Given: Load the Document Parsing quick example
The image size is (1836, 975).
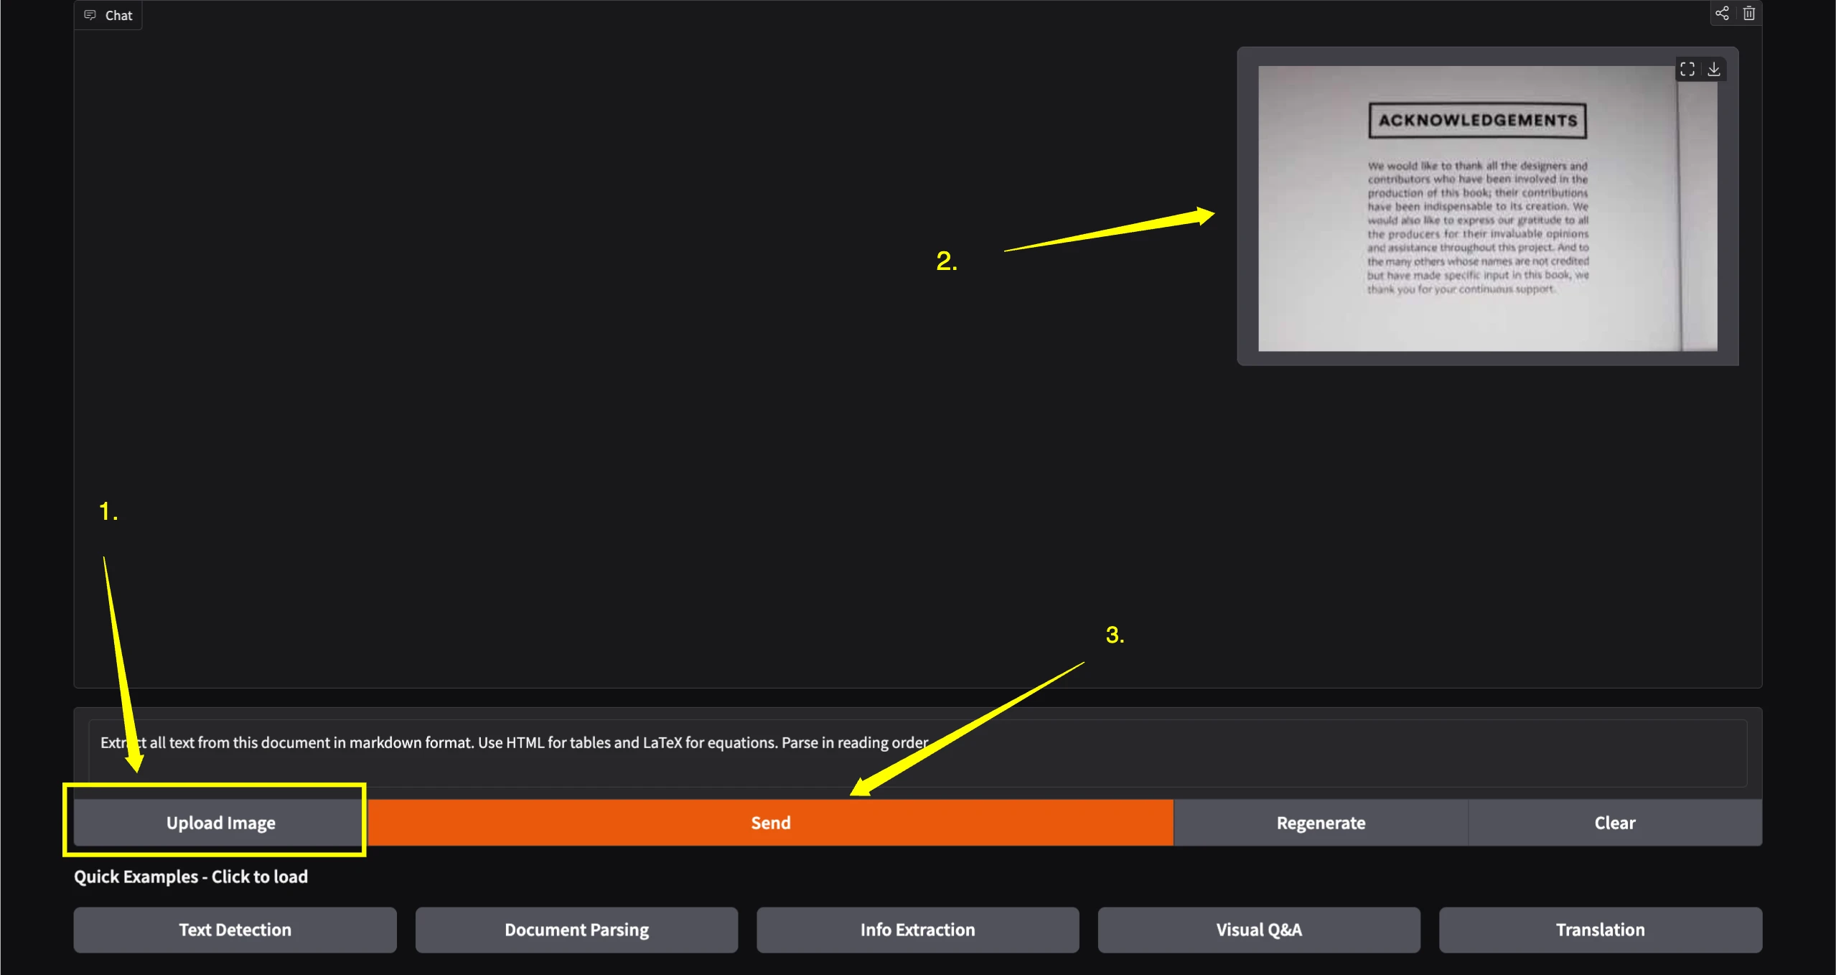Looking at the screenshot, I should point(576,930).
